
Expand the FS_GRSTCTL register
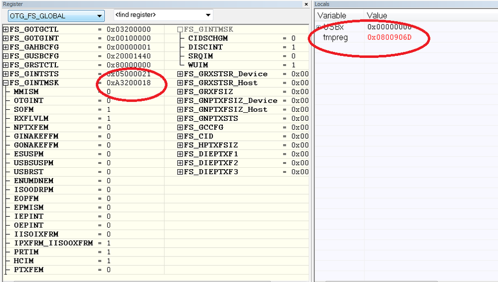coord(5,65)
